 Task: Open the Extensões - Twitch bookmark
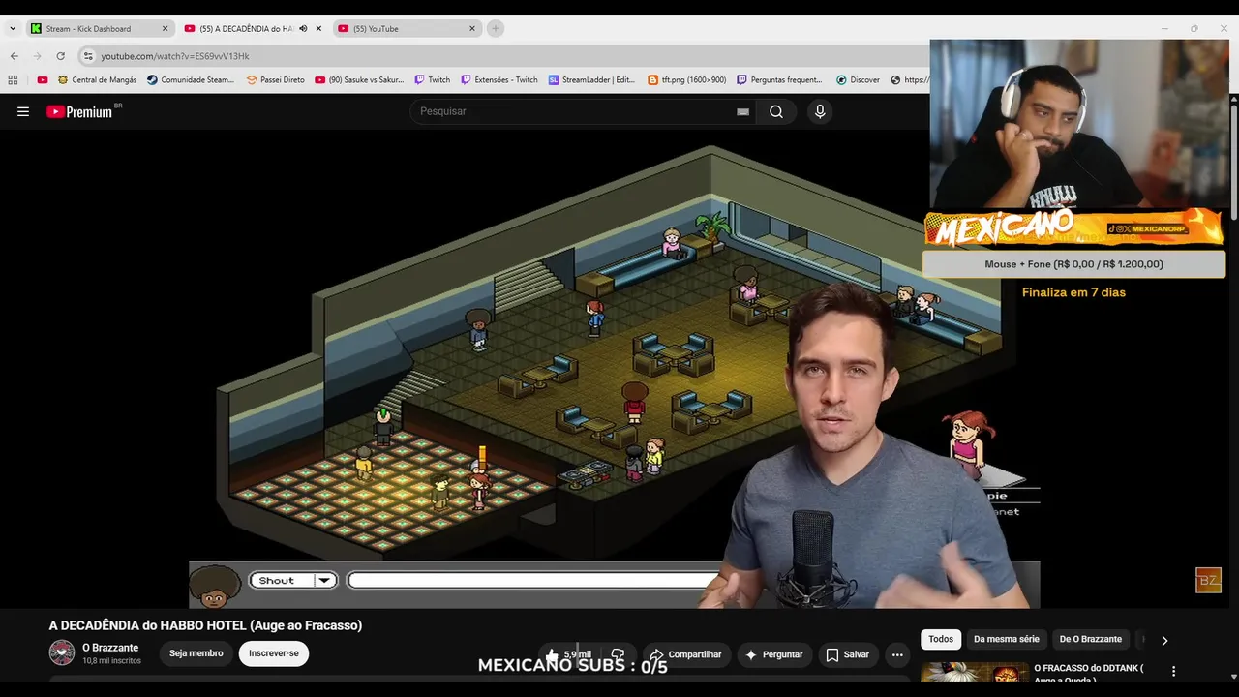[499, 80]
